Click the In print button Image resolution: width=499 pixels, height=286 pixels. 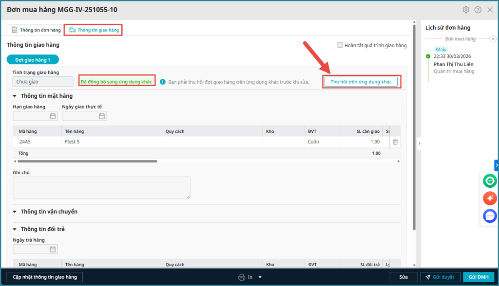(x=246, y=277)
